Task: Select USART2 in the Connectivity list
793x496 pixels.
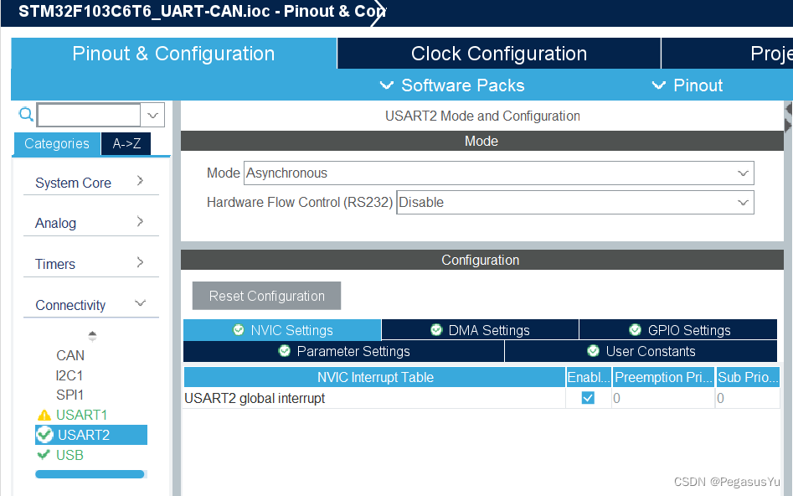Action: (x=91, y=435)
